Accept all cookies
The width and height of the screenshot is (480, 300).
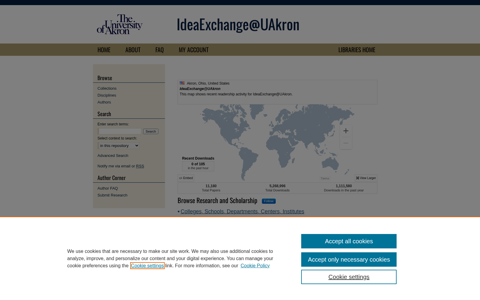349,241
